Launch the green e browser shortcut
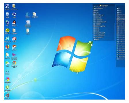The width and height of the screenshot is (129, 103). point(7,87)
